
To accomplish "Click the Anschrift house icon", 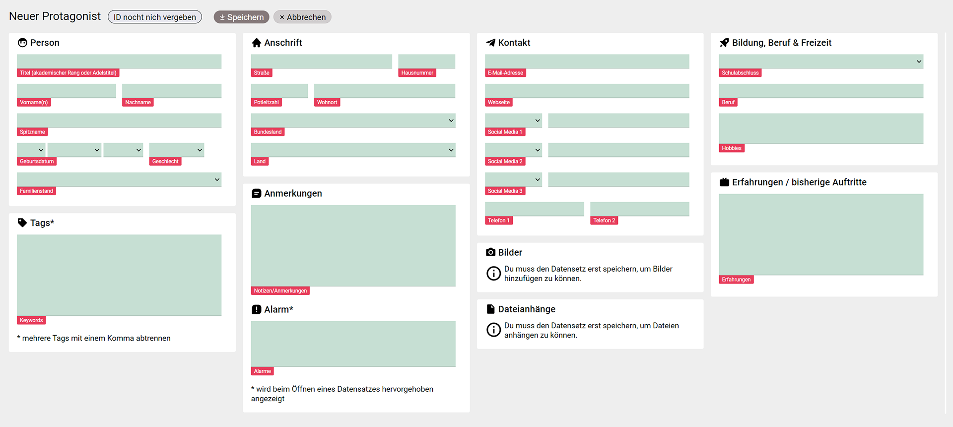I will click(x=256, y=43).
